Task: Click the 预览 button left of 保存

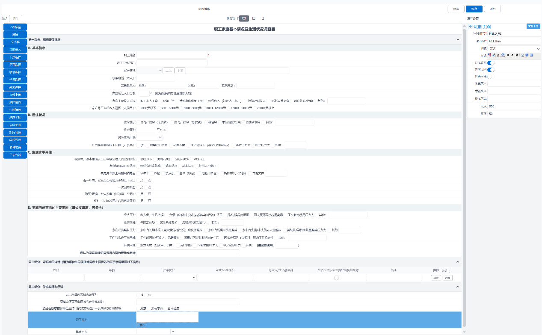Action: tap(456, 9)
